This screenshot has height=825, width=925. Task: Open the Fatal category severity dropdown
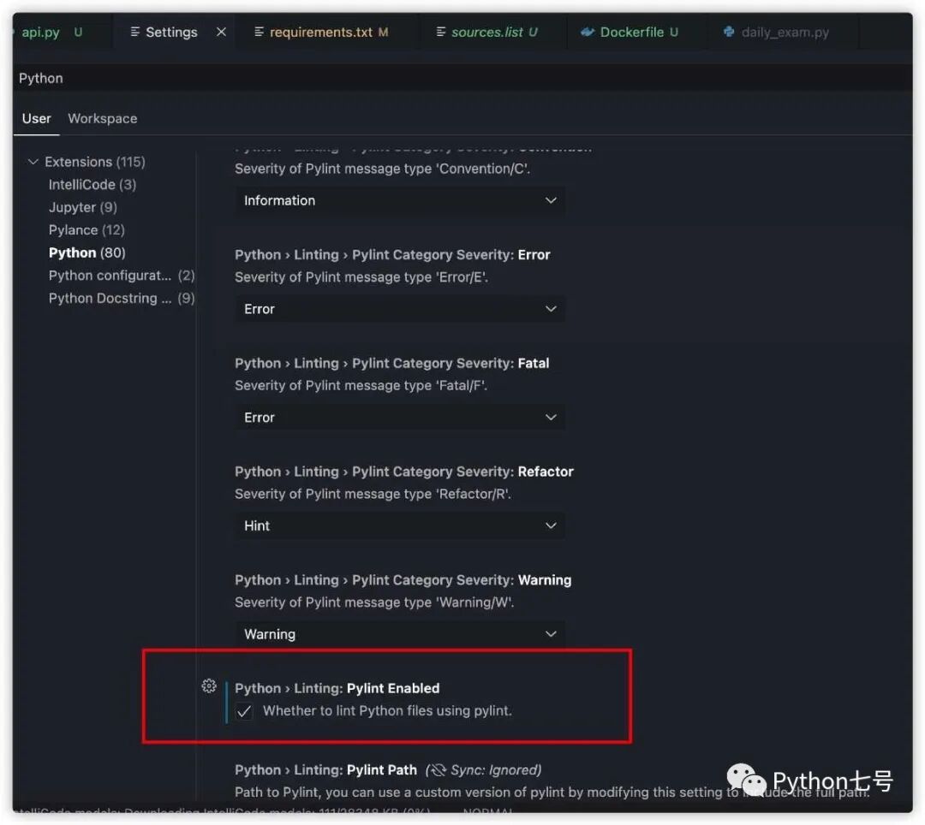(400, 418)
